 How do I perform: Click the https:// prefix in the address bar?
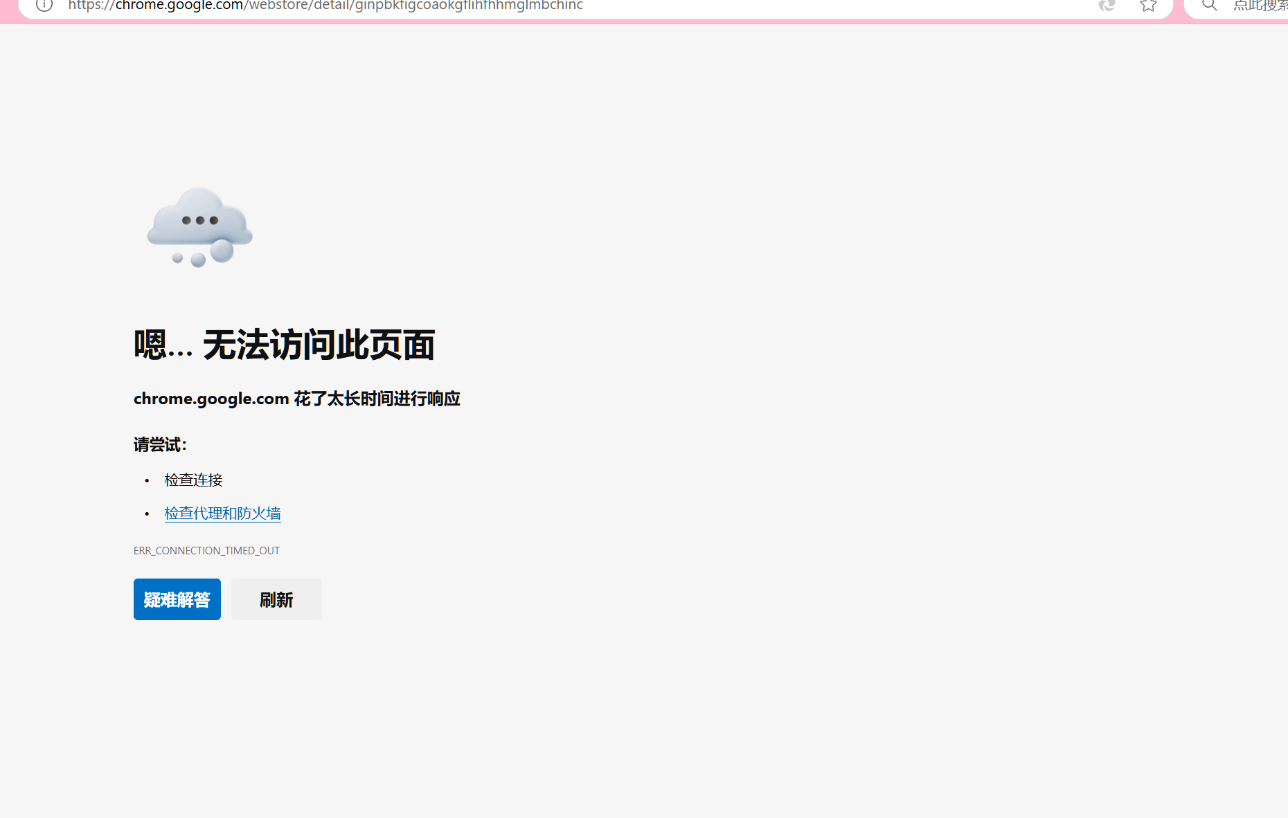pyautogui.click(x=91, y=6)
